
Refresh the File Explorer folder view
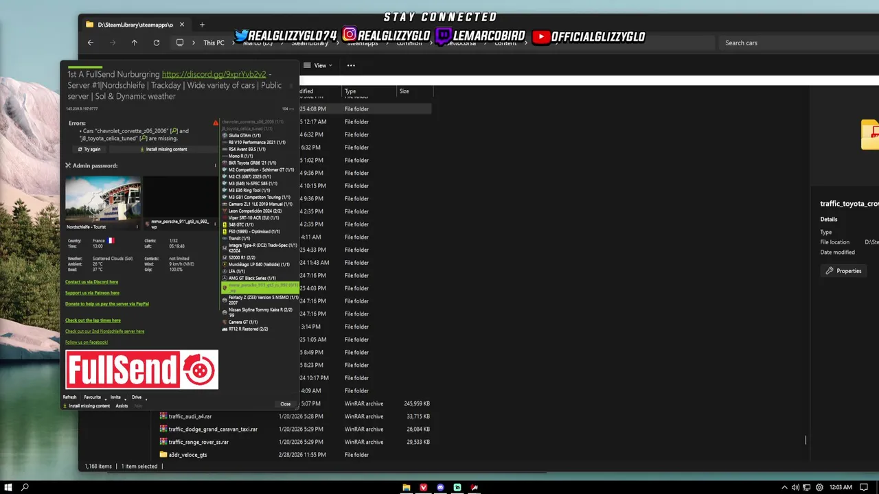coord(157,43)
